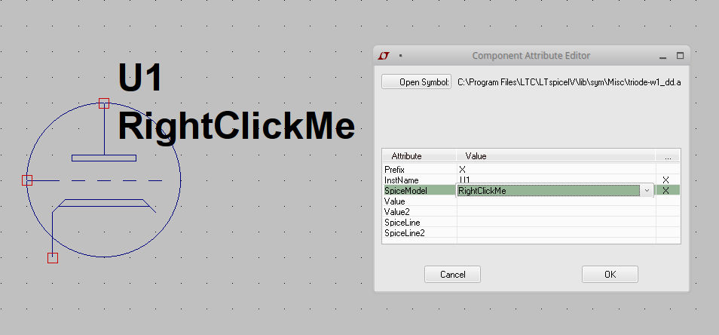Image resolution: width=719 pixels, height=335 pixels.
Task: Open the SpiceModel value dropdown arrow
Action: tap(647, 190)
